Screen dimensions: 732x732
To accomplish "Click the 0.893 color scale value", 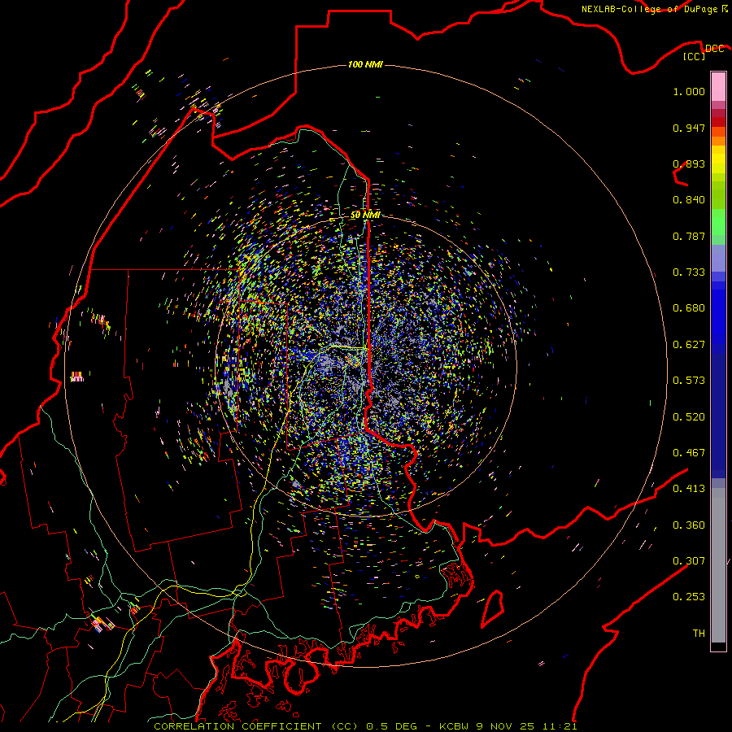I will [x=689, y=163].
